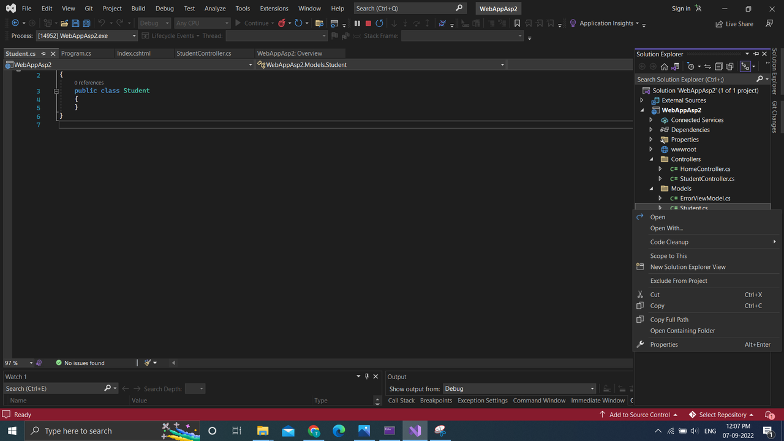Select the Break All pause icon
Screen dimensions: 784x441
pos(357,23)
